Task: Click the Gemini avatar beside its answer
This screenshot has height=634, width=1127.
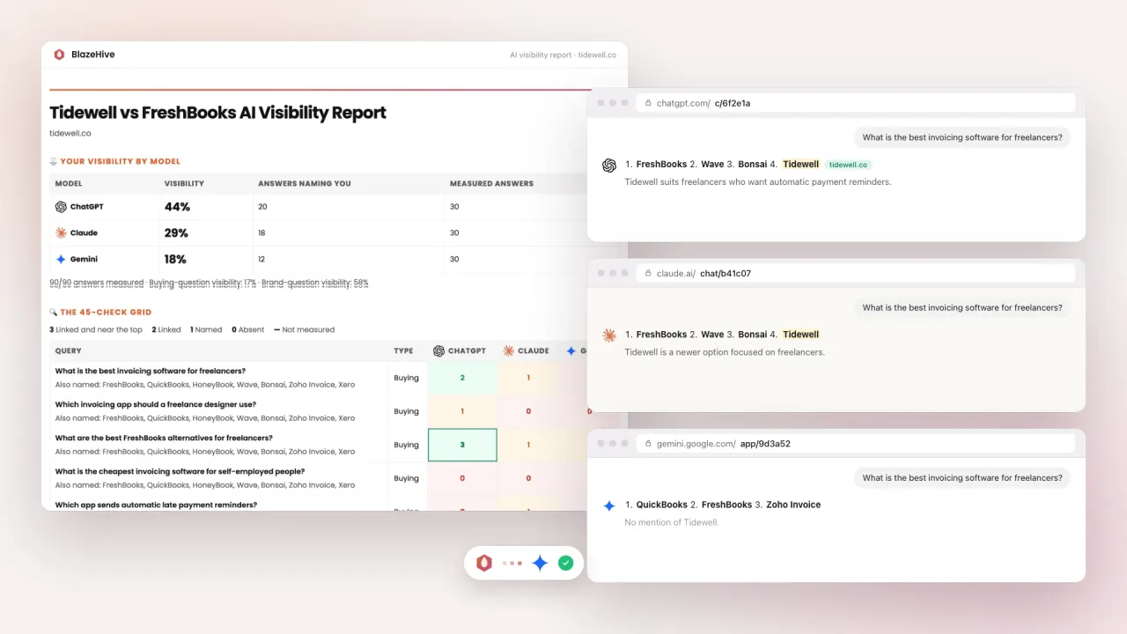Action: pyautogui.click(x=608, y=505)
